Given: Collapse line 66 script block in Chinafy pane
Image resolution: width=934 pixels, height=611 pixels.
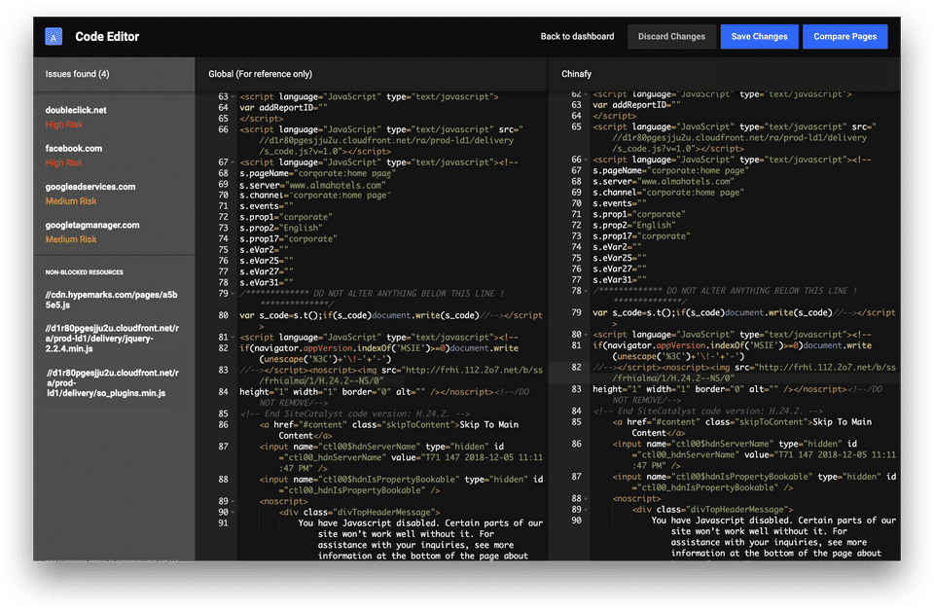Looking at the screenshot, I should [587, 162].
